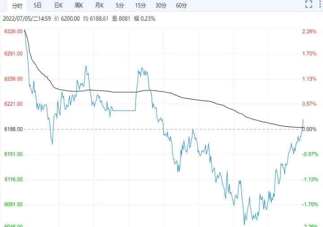Image resolution: width=323 pixels, height=227 pixels.
Task: Select the 月K monthly chart tab
Action: 99,5
